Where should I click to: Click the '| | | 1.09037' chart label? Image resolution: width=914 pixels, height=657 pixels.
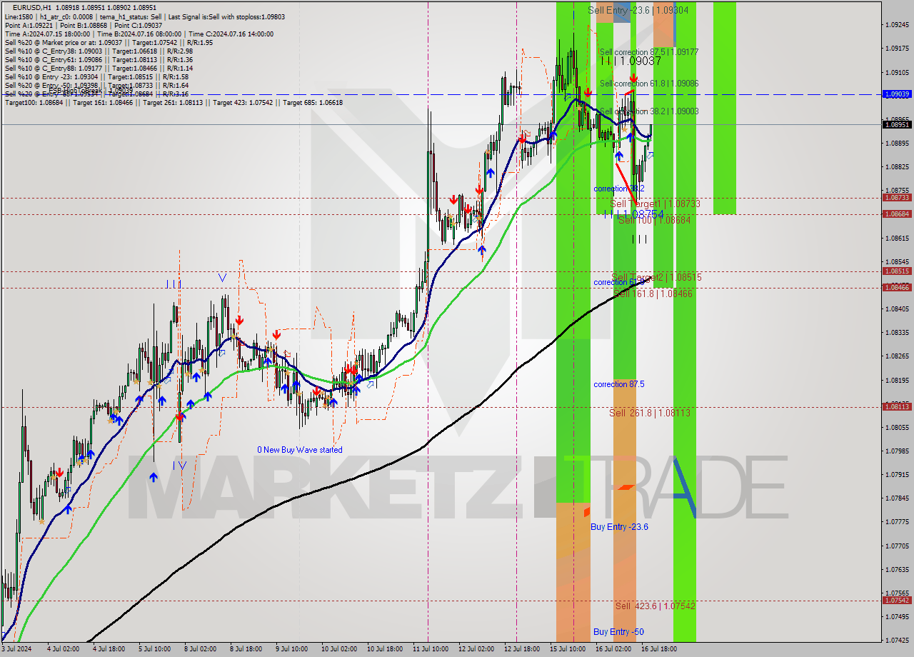[x=631, y=61]
